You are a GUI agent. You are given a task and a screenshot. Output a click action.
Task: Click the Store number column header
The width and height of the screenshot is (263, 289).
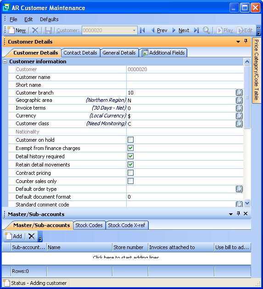pos(130,247)
